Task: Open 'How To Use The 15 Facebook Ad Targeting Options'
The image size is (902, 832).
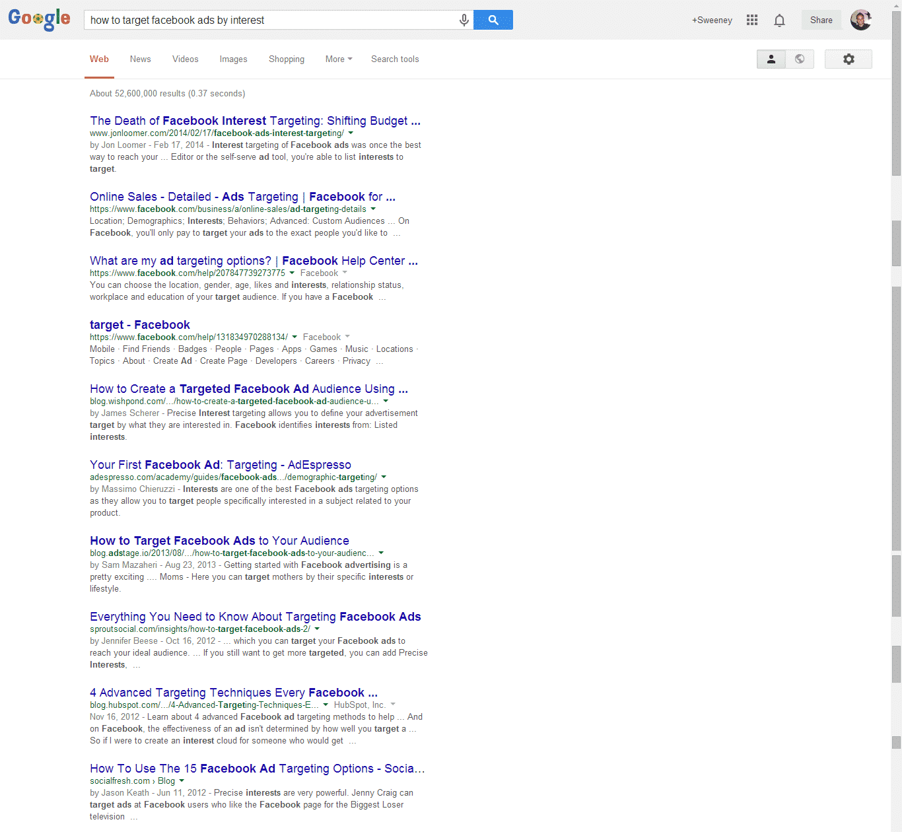Action: [258, 769]
